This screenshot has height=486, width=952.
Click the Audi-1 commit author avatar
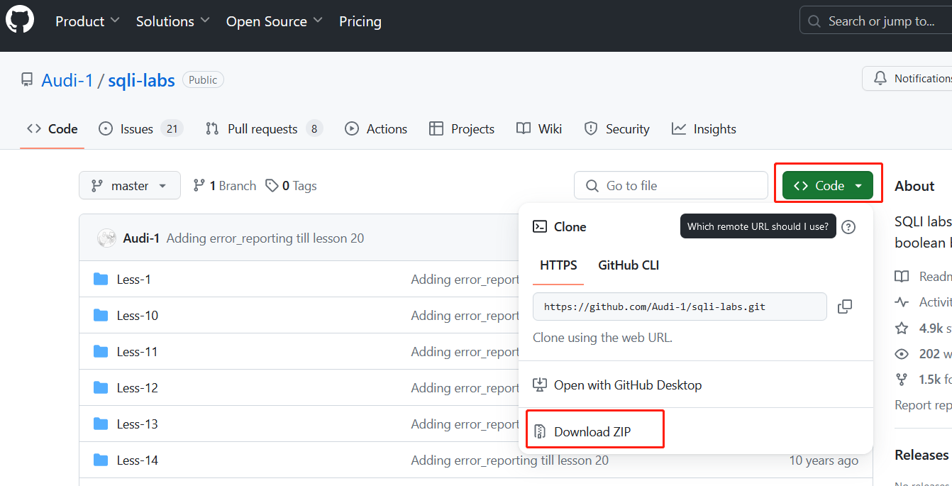(106, 238)
